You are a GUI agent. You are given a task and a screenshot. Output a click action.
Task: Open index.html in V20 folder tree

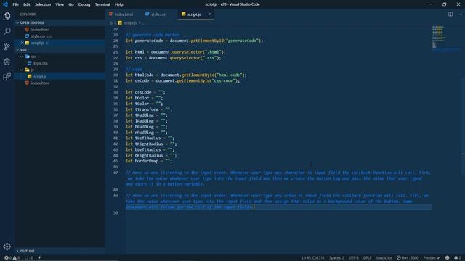point(40,83)
